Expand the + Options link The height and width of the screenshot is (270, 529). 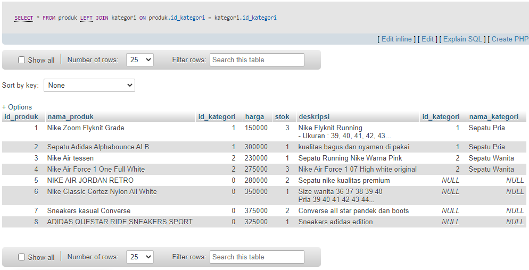coord(17,107)
